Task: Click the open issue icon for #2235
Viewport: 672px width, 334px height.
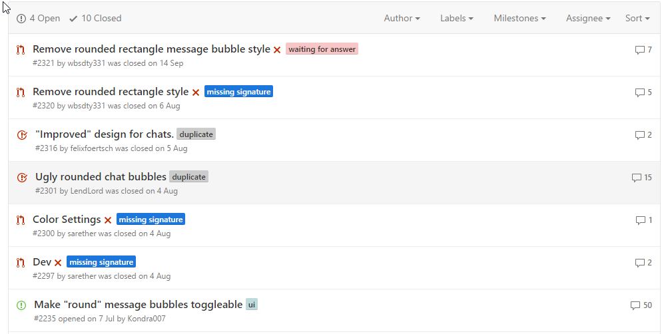Action: pos(21,305)
